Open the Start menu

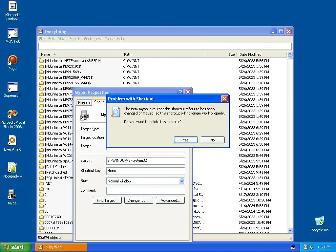coord(15,247)
